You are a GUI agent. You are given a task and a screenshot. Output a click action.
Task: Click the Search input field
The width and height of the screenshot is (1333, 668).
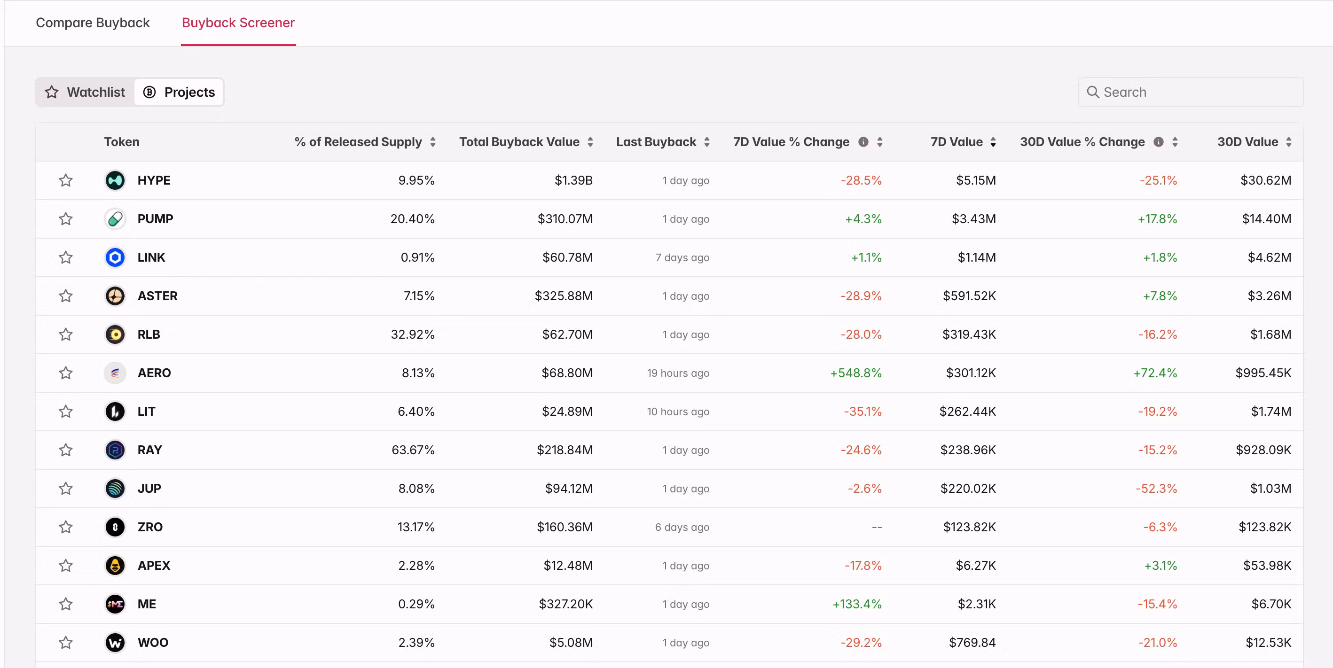1191,92
